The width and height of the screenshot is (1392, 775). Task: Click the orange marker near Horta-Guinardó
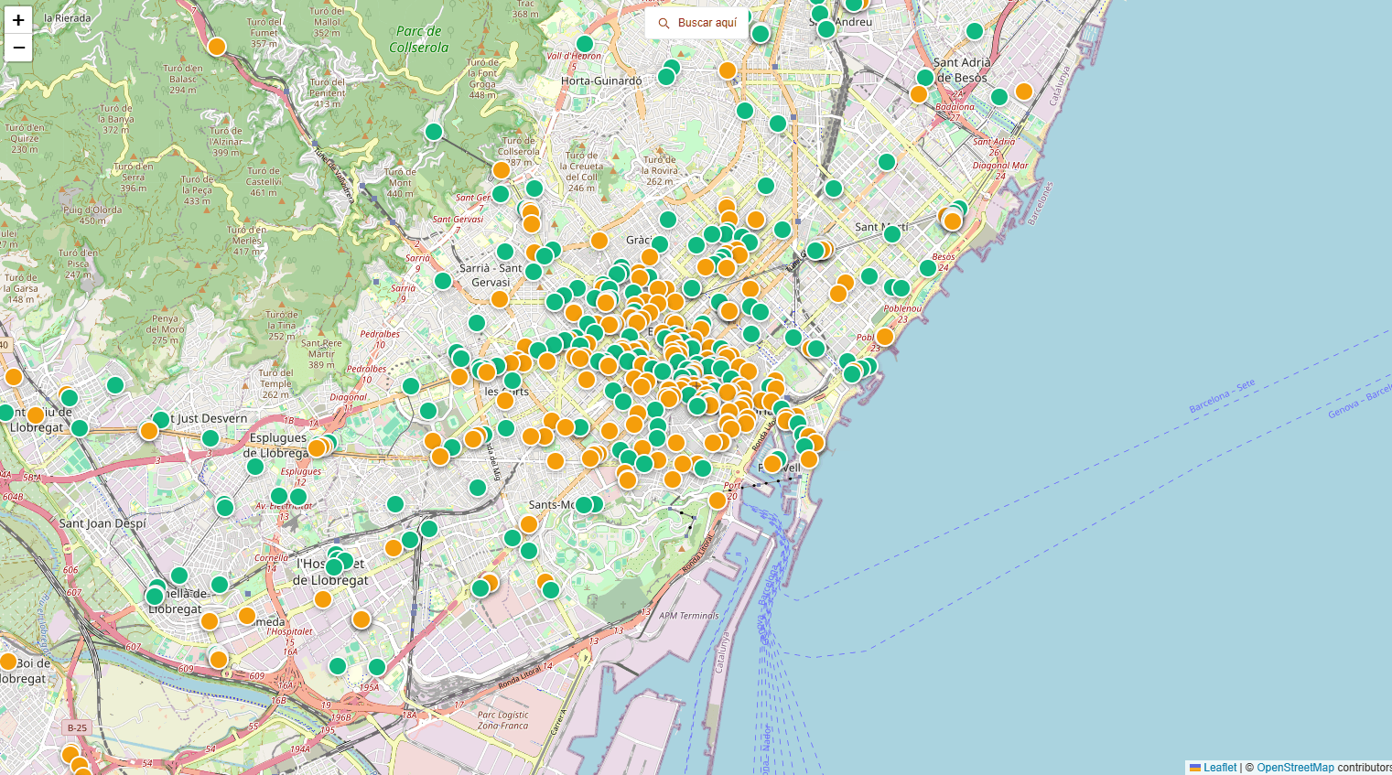[x=728, y=70]
